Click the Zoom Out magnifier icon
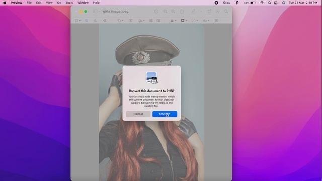The width and height of the screenshot is (322, 181). click(x=165, y=11)
